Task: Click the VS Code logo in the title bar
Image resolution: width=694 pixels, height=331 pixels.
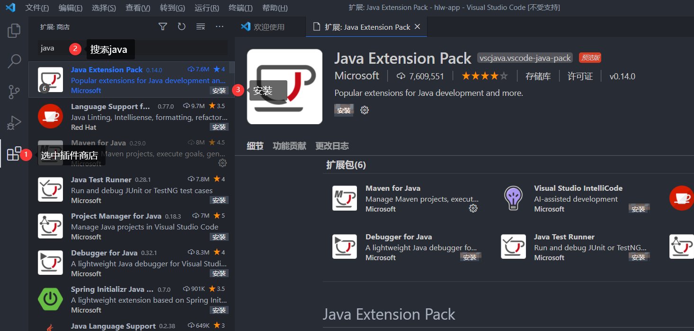Action: 10,7
